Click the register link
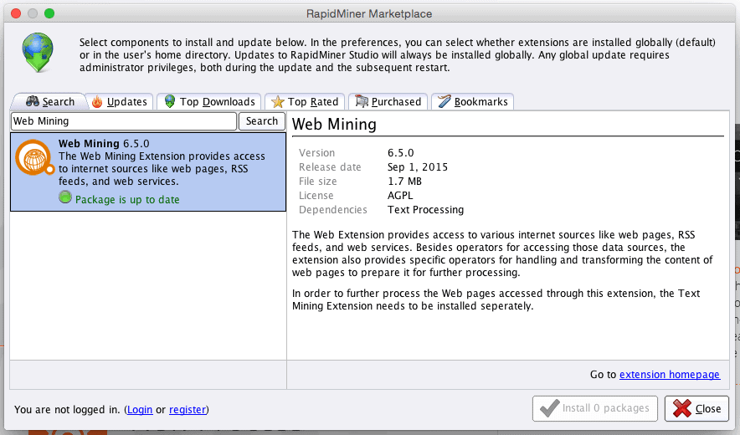 (x=188, y=410)
